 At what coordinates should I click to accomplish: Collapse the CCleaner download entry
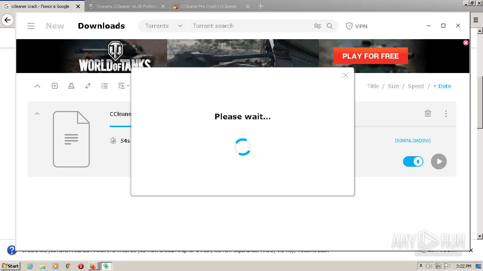37,114
